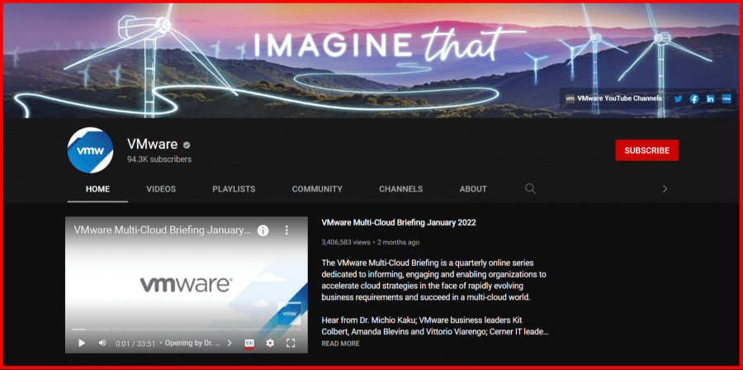Search the channel with magnifier icon
This screenshot has width=743, height=370.
(x=530, y=188)
